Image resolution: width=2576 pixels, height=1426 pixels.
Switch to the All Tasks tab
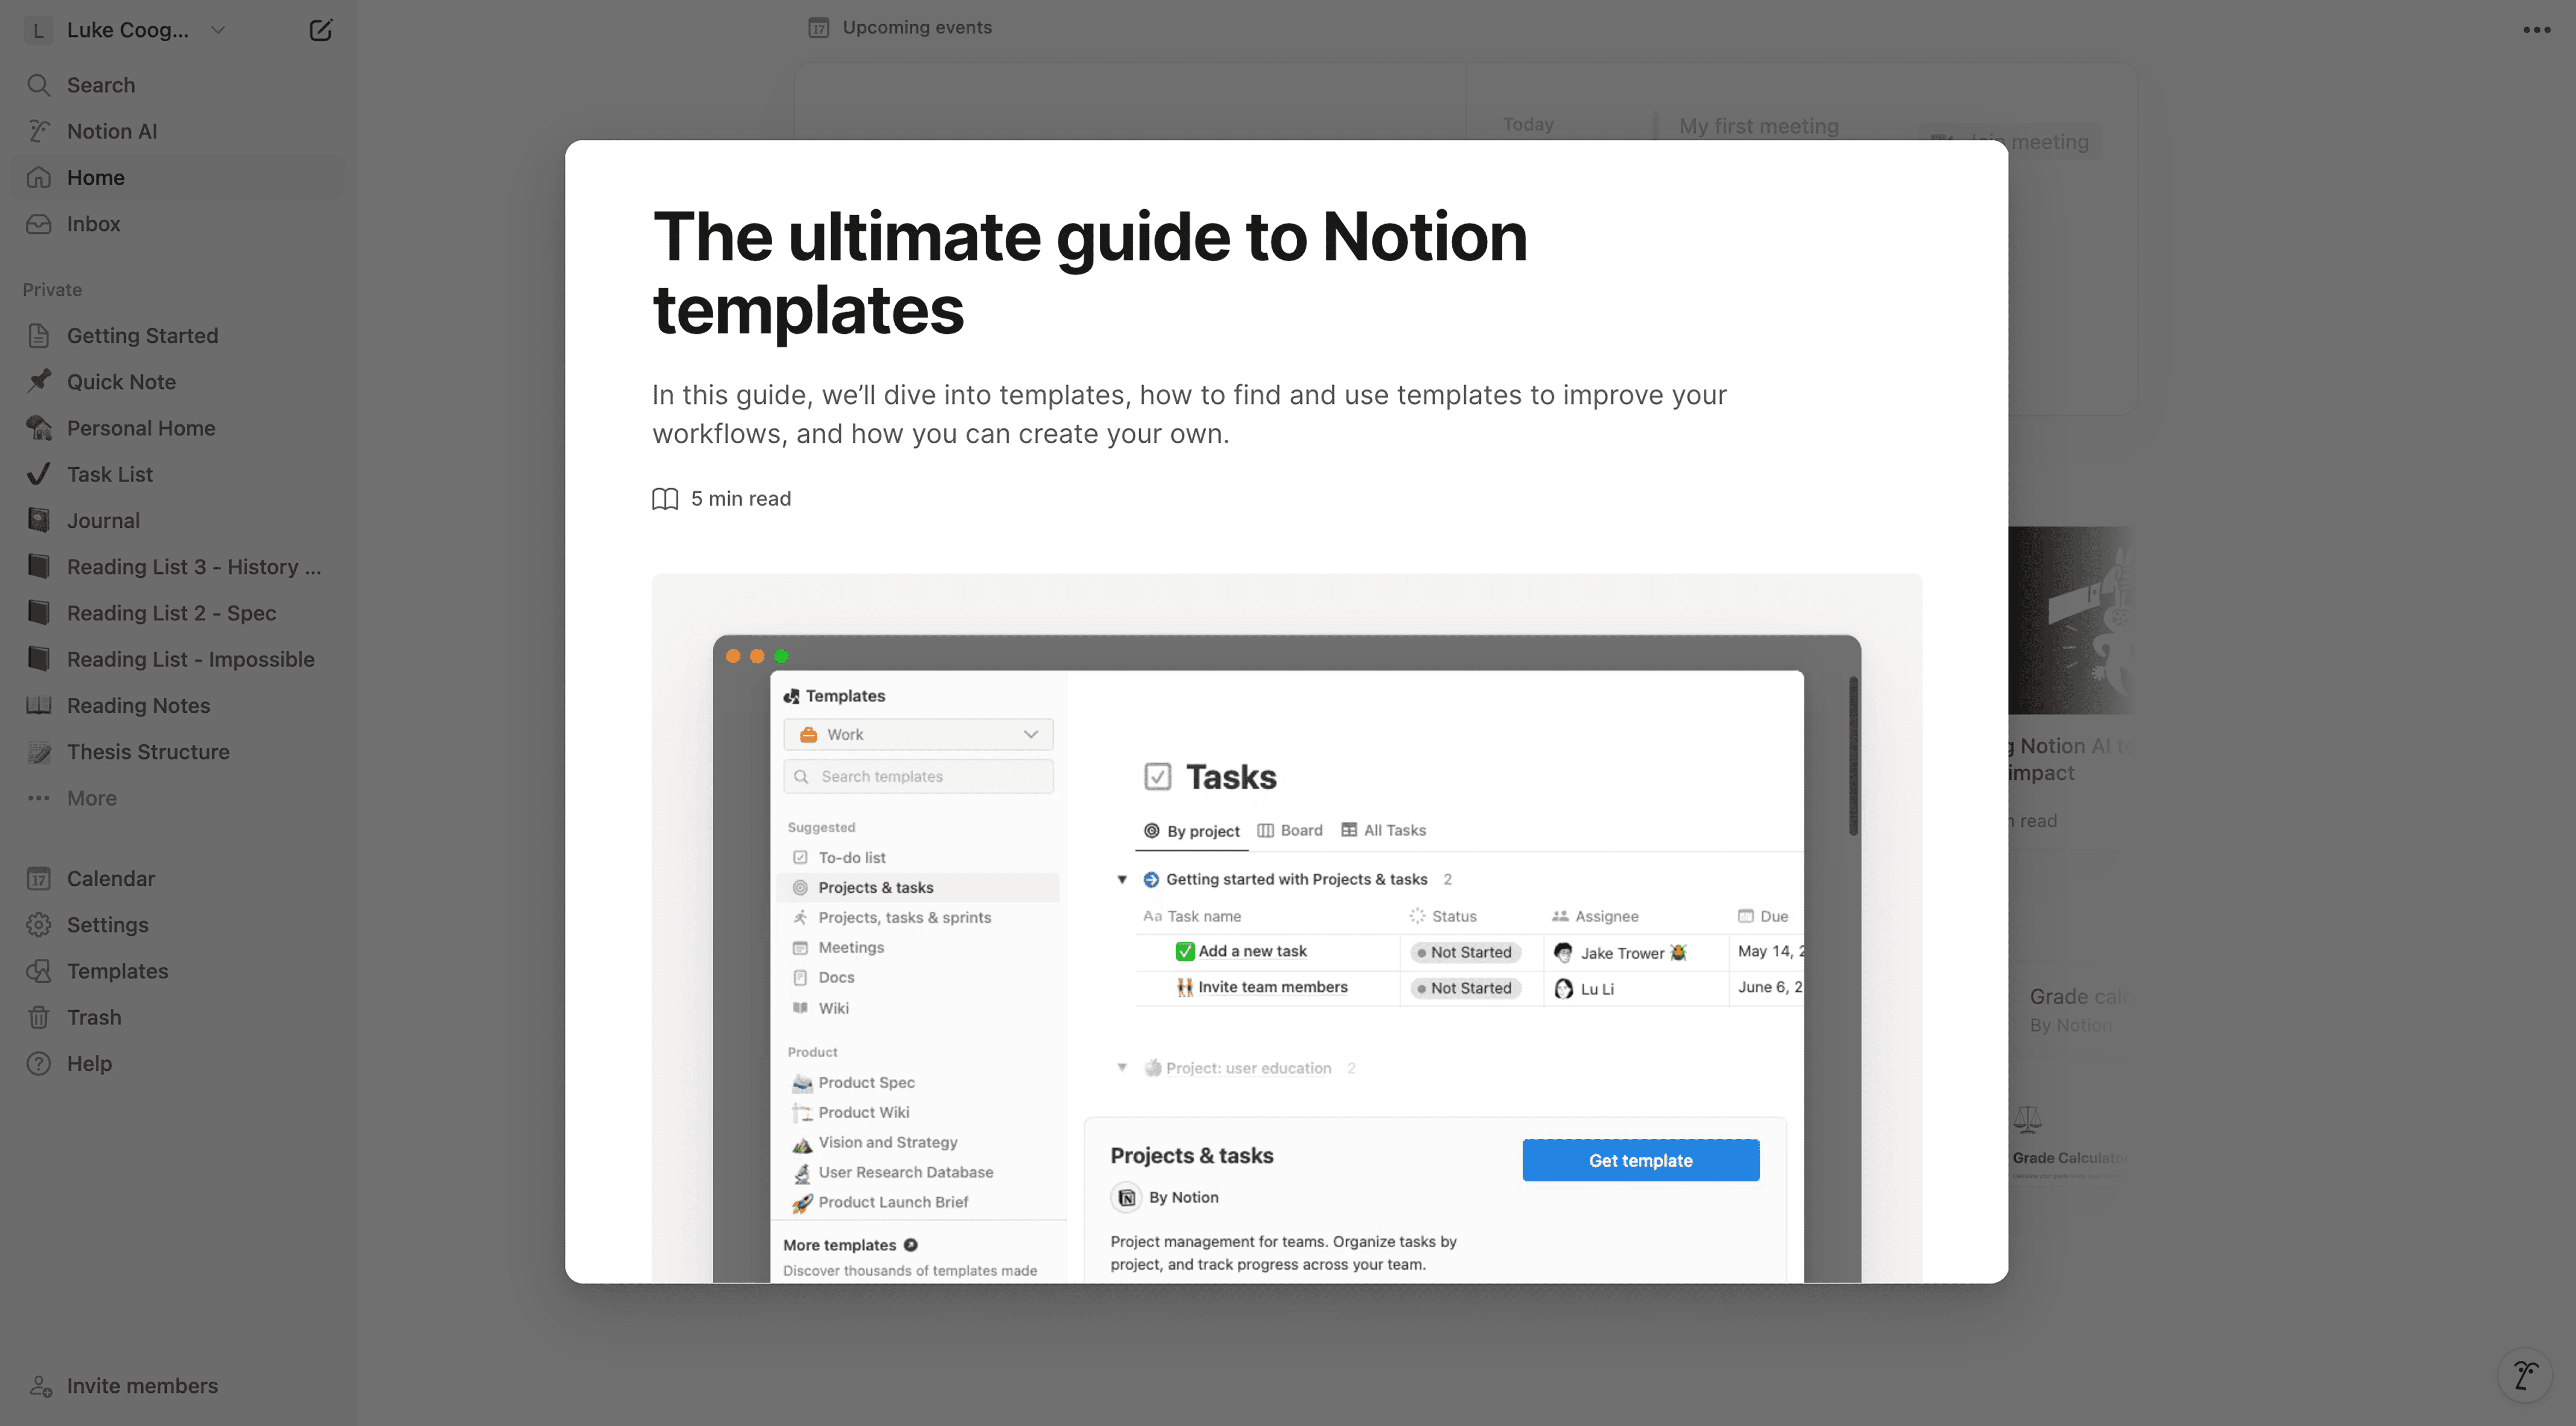pyautogui.click(x=1383, y=830)
